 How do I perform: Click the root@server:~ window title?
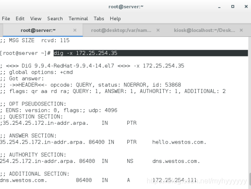coord(126,7)
